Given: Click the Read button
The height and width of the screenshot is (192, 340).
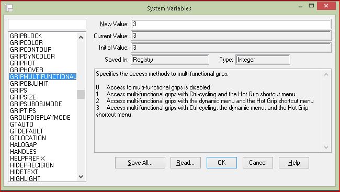Looking at the screenshot, I should (186, 163).
